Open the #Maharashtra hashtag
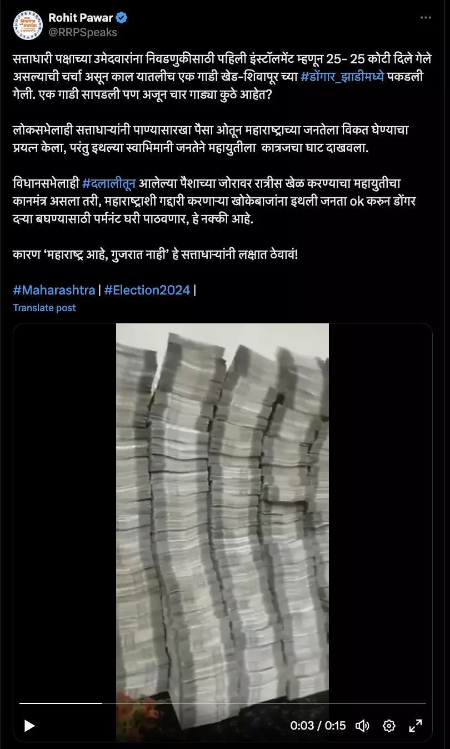The image size is (450, 749). (54, 290)
